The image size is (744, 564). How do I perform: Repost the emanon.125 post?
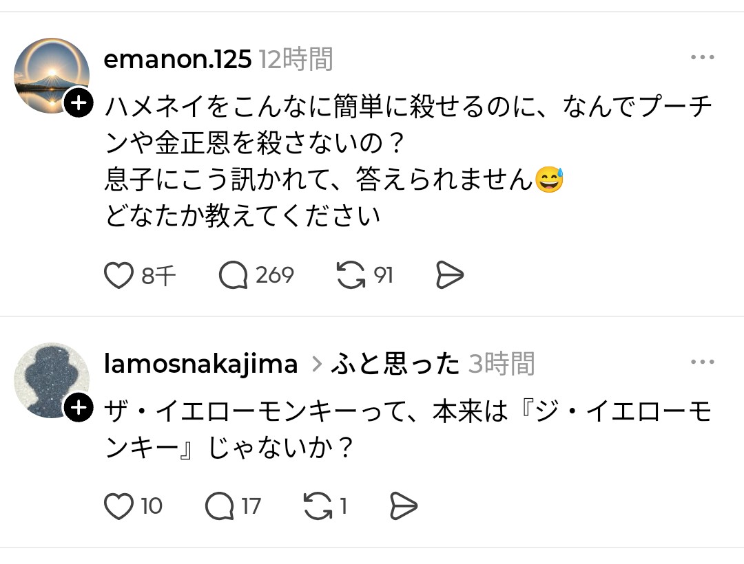[x=351, y=276]
